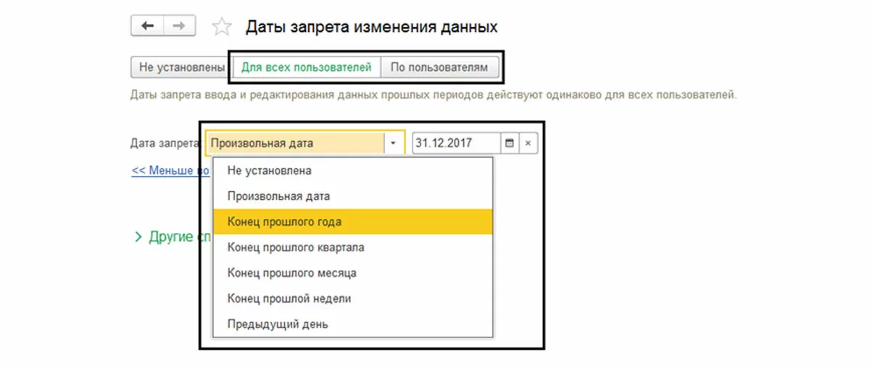
Task: Choose 'Произвольная дата' from the dropdown list
Action: [x=353, y=196]
